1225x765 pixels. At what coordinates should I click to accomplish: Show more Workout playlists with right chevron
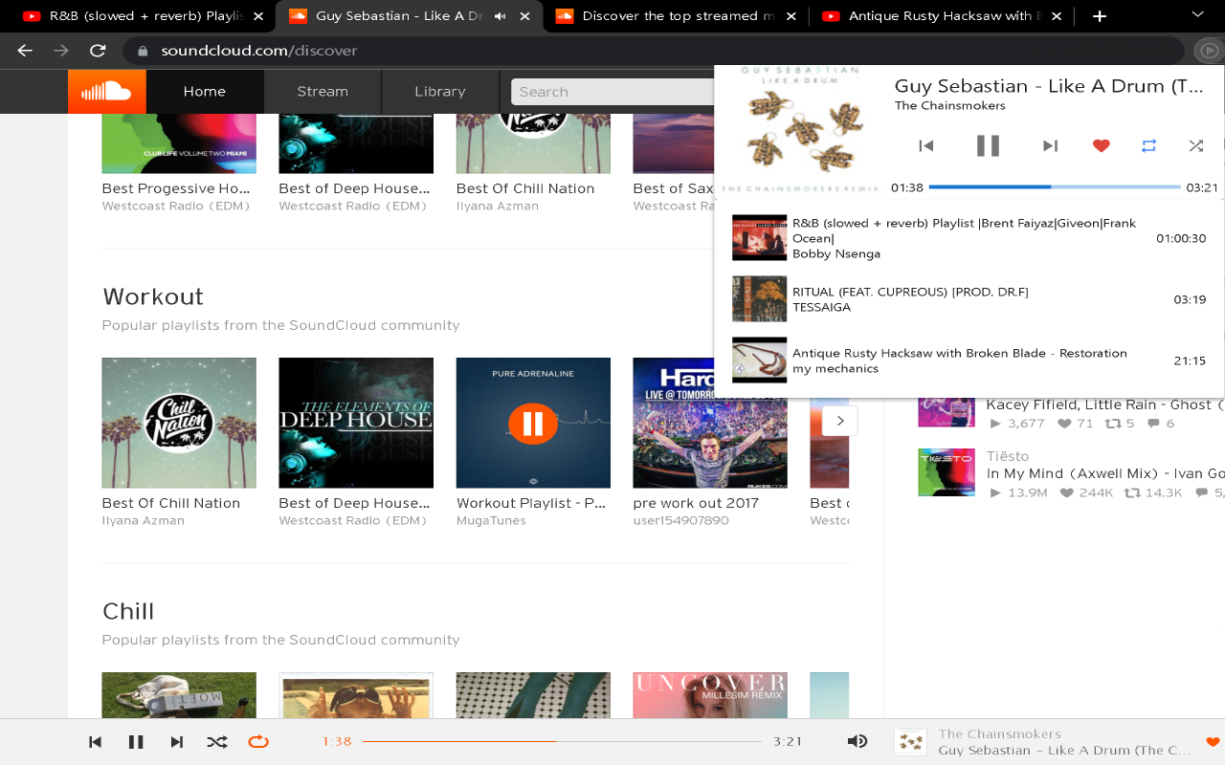[x=840, y=421]
